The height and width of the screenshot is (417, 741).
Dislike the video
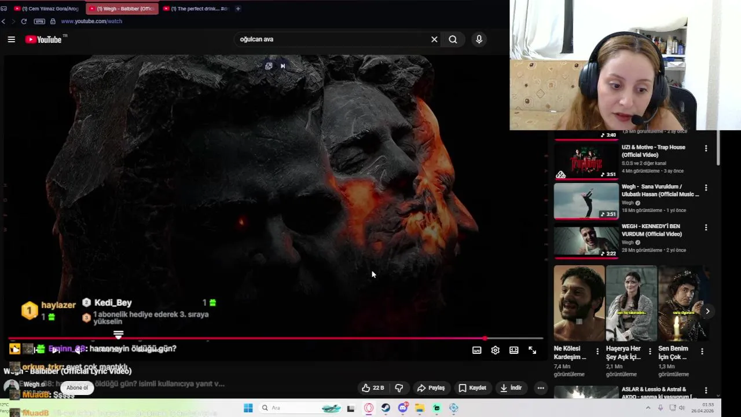coord(399,388)
